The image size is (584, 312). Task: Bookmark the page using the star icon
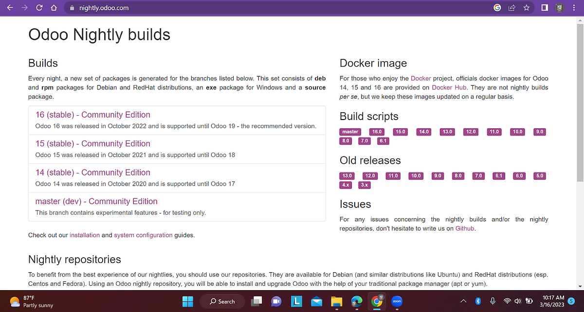pos(526,8)
